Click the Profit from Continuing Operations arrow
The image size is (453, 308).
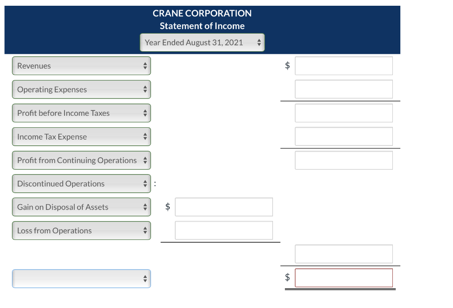pyautogui.click(x=145, y=160)
